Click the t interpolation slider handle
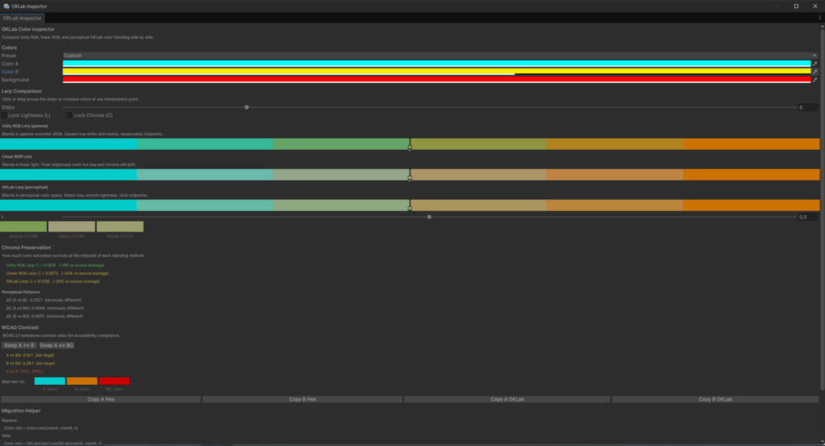Viewport: 825px width, 446px height. pyautogui.click(x=429, y=217)
